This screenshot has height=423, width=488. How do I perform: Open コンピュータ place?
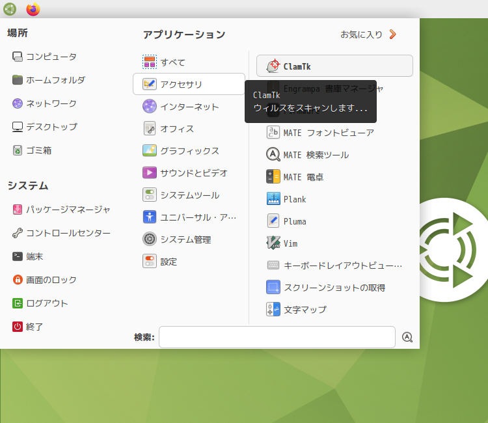click(x=44, y=57)
